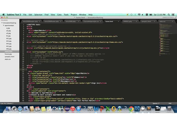Launch Launchpad rocket icon in Dock
Image resolution: width=177 pixels, height=126 pixels.
[14, 109]
